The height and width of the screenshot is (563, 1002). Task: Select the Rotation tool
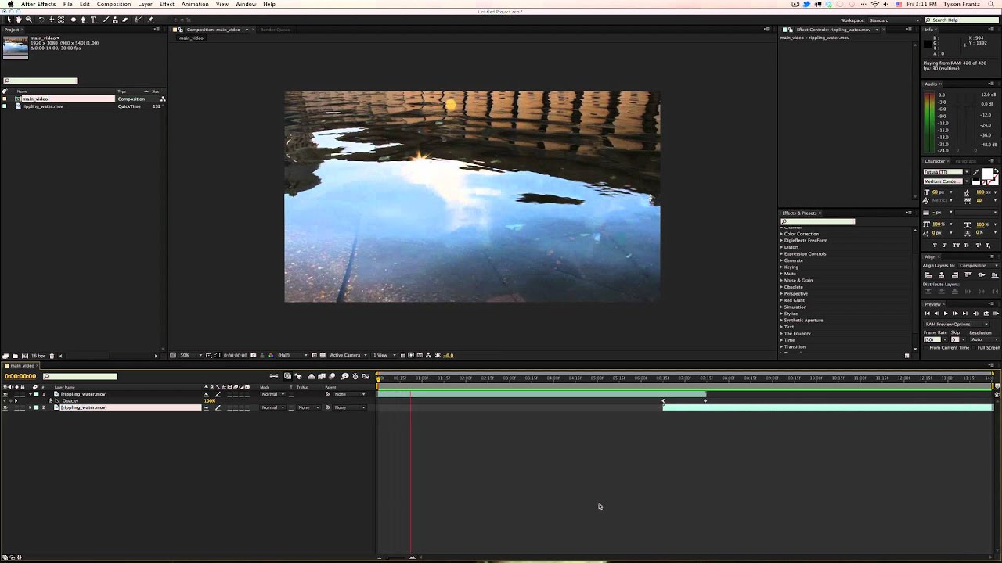click(x=41, y=20)
